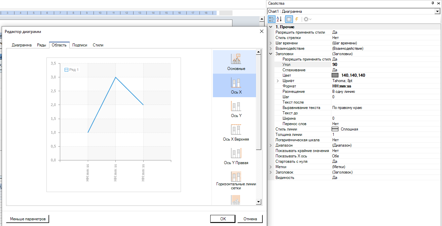442x226 pixels.
Task: Select the Цвет property label
Action: [287, 75]
